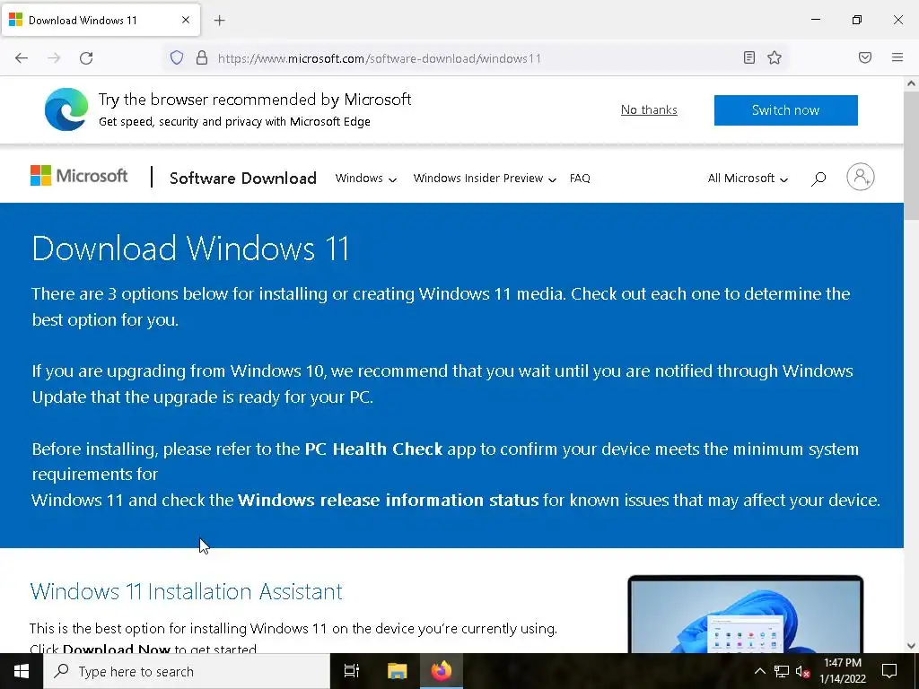The image size is (919, 689).
Task: Save page to Pocket icon
Action: [864, 57]
